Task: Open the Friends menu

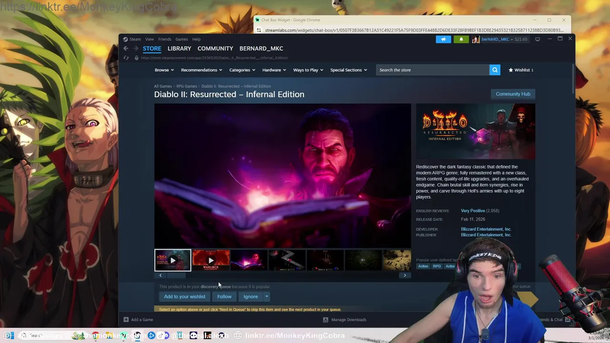Action: point(164,39)
